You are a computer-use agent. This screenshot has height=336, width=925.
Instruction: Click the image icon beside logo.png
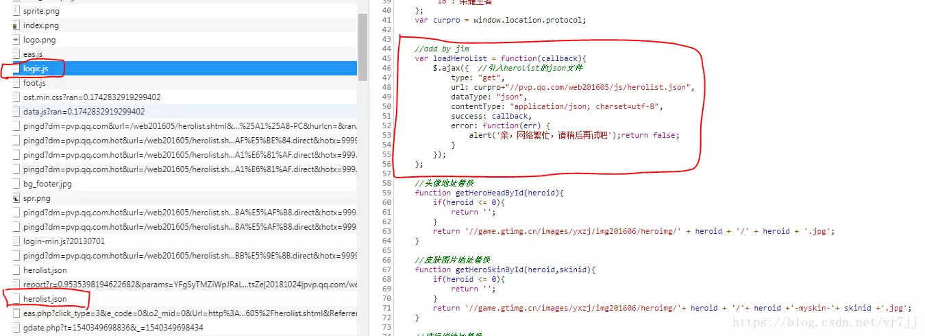pos(16,40)
